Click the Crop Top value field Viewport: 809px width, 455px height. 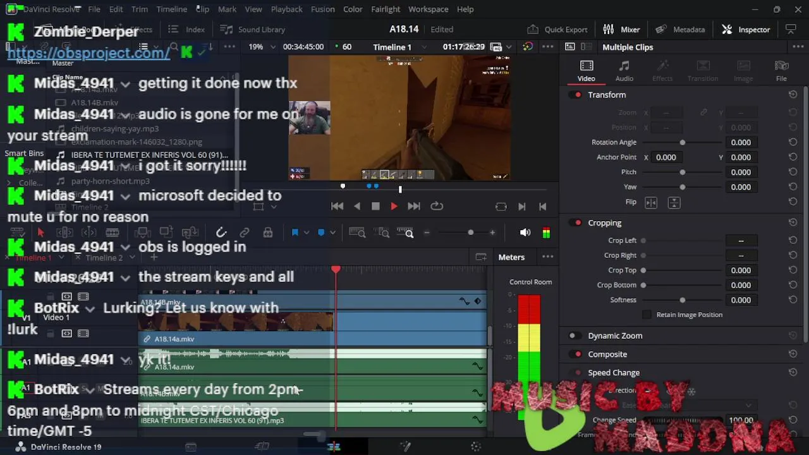741,270
